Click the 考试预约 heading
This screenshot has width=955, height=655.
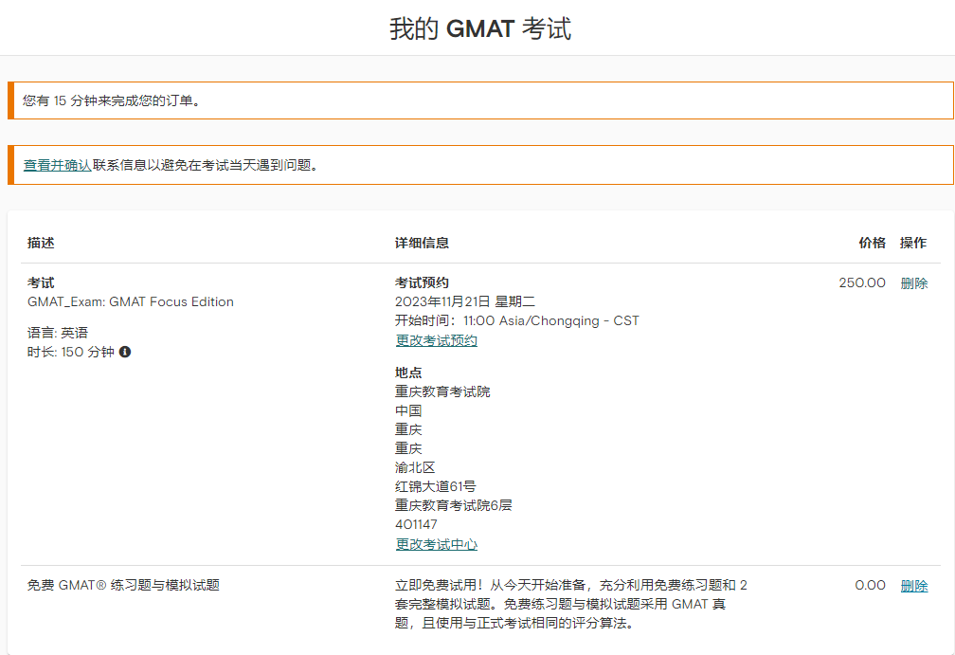[x=422, y=282]
